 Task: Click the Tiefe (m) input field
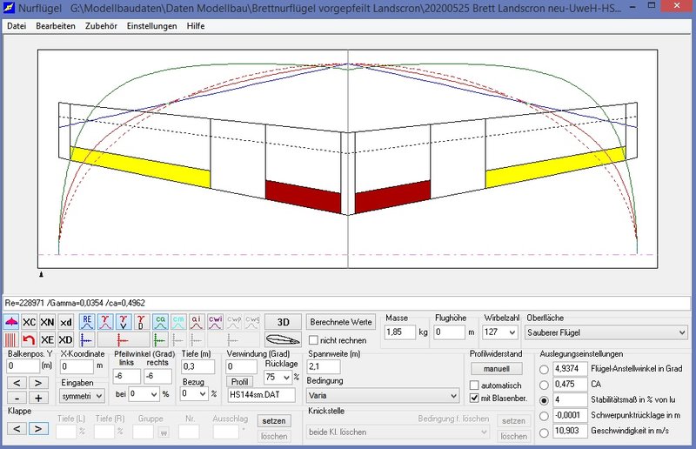(197, 367)
